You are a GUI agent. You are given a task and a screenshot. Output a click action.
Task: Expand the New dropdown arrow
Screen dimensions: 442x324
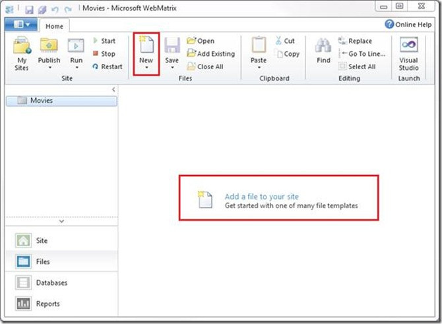point(146,67)
